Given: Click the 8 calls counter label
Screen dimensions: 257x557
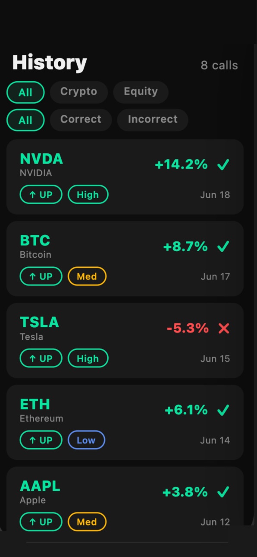Looking at the screenshot, I should click(x=219, y=65).
